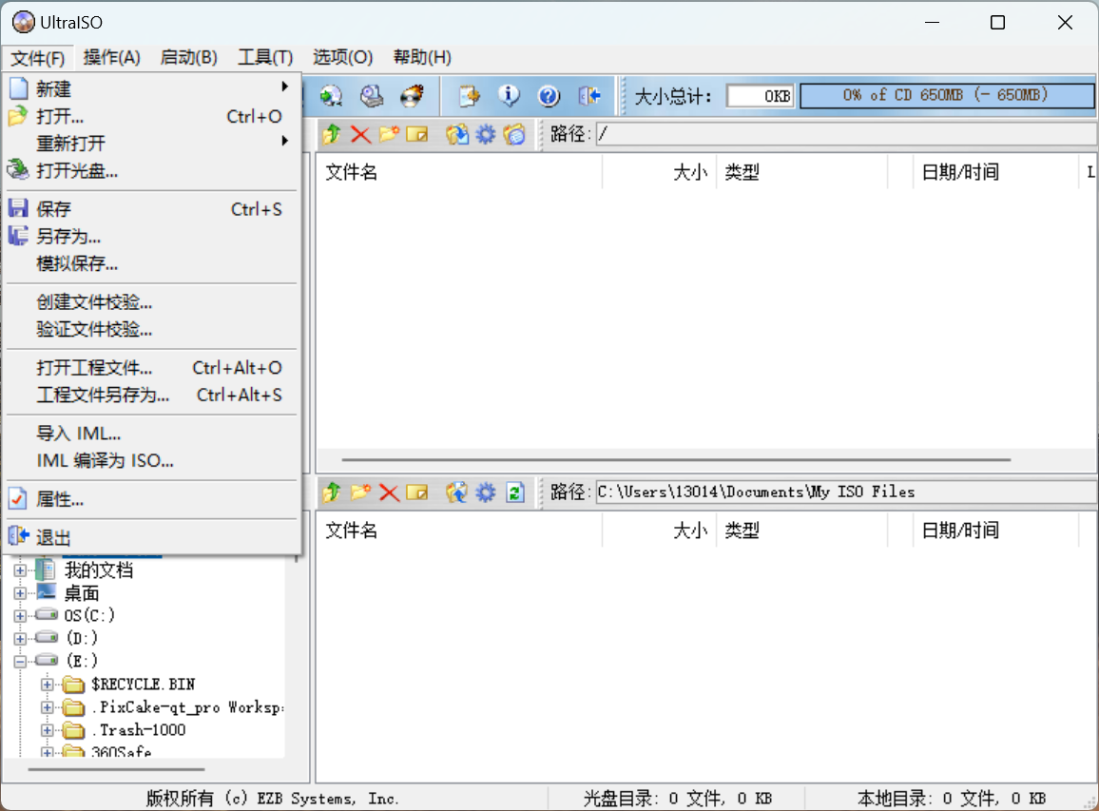Expand the $RECYCLE.BIN folder node
1099x811 pixels.
[47, 685]
